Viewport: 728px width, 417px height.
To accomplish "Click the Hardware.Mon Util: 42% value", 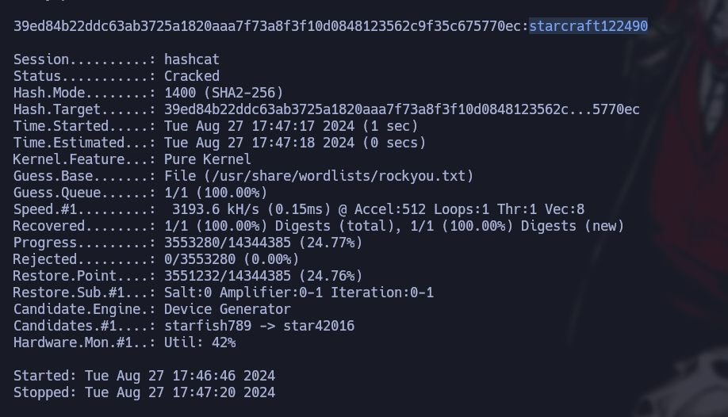I will (200, 342).
